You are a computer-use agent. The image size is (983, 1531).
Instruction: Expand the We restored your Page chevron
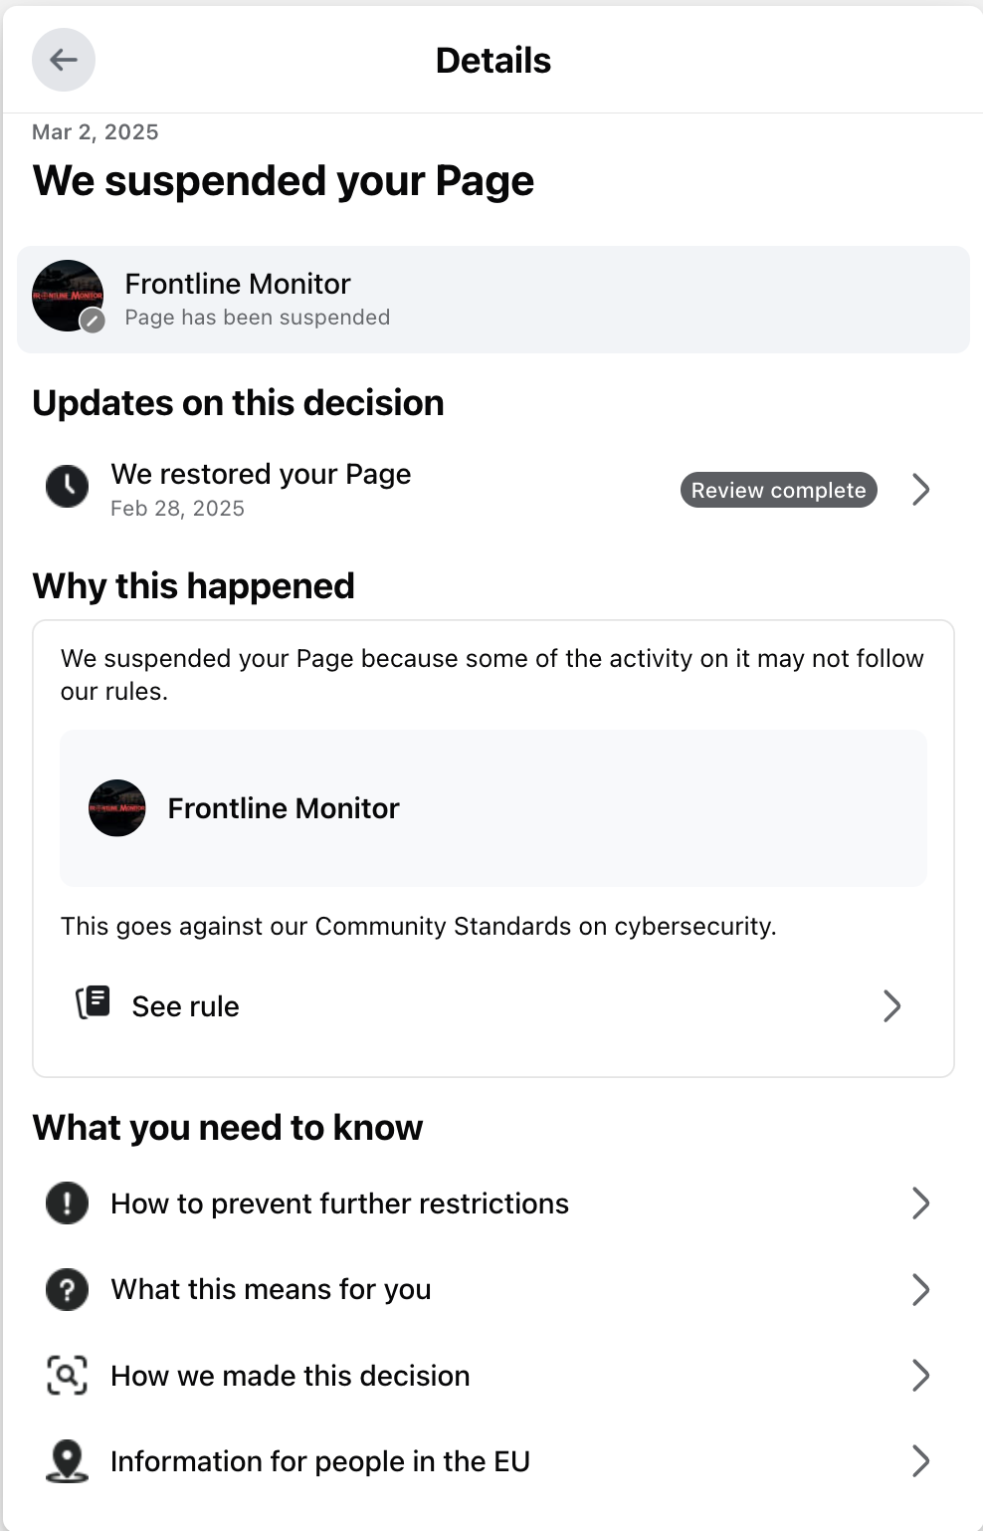coord(920,489)
